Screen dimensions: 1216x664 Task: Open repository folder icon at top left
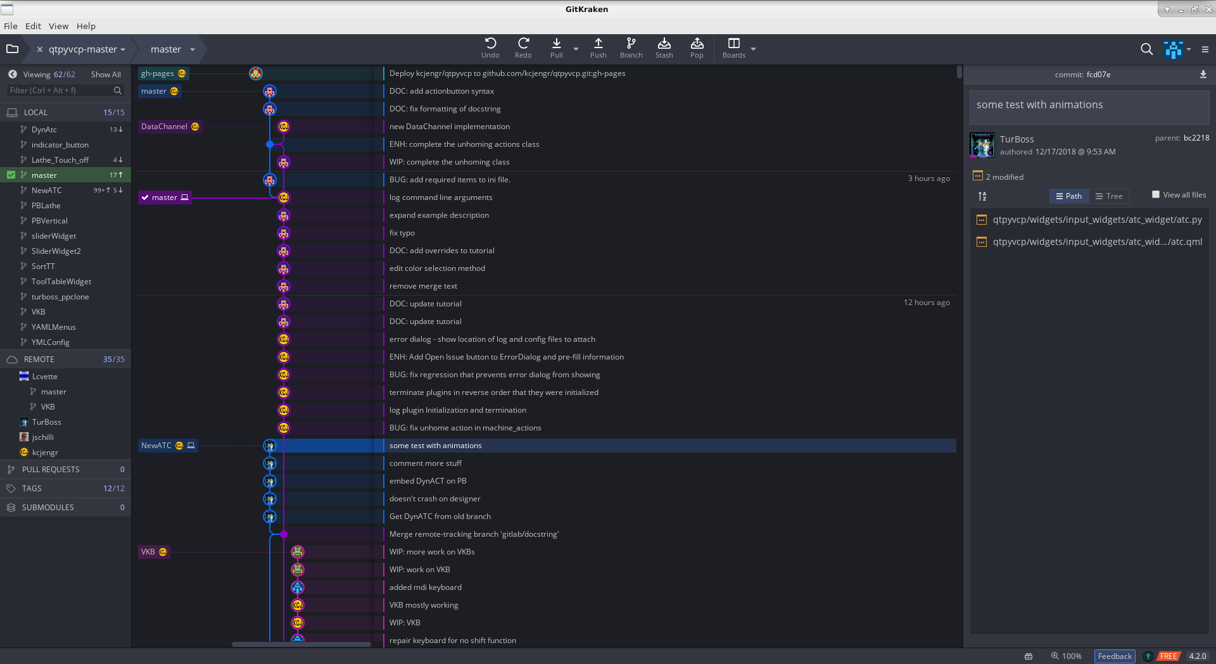coord(12,49)
